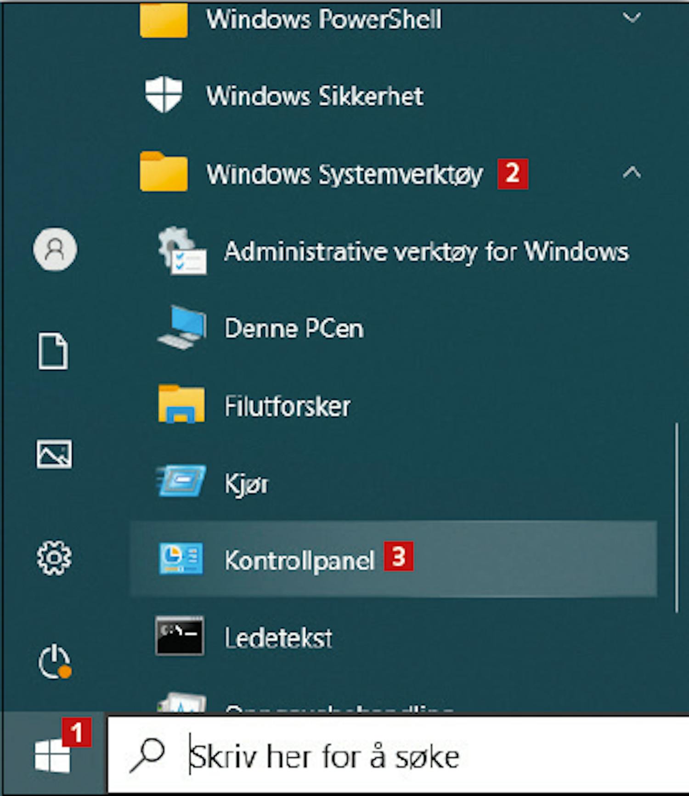The image size is (689, 796).
Task: Click the Ledetekst command prompt icon
Action: (x=180, y=636)
